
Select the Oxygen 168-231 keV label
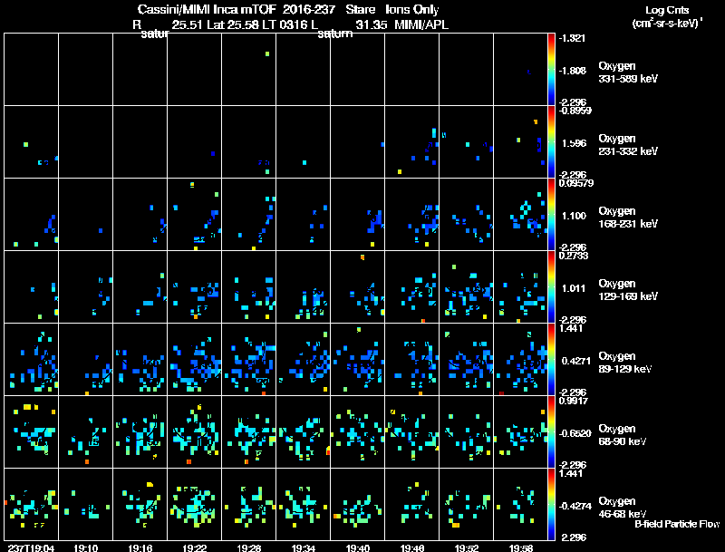pyautogui.click(x=628, y=218)
